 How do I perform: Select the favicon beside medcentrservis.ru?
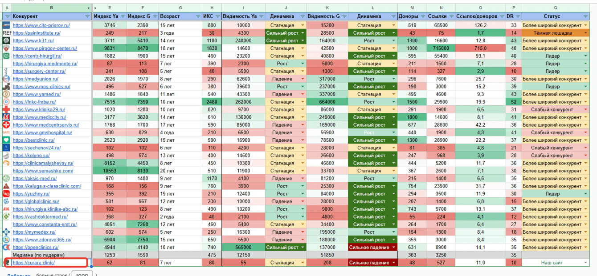click(x=7, y=125)
